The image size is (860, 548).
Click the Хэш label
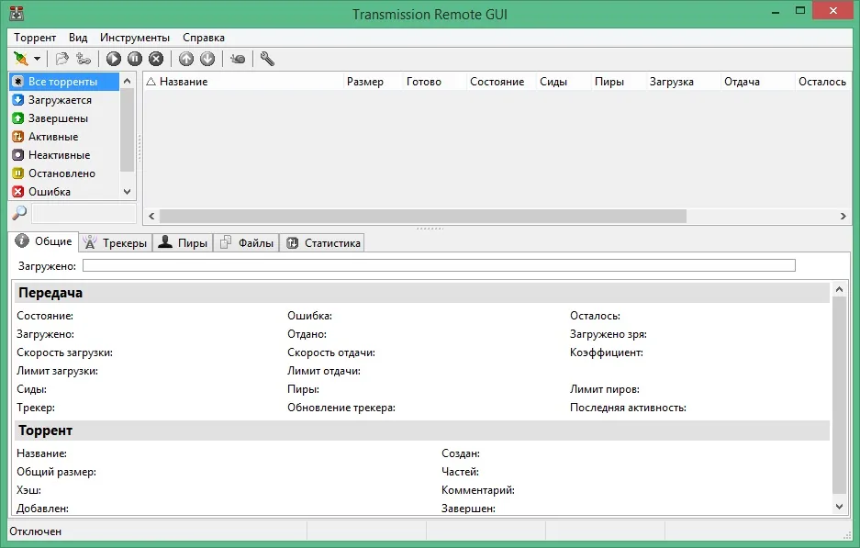[28, 490]
